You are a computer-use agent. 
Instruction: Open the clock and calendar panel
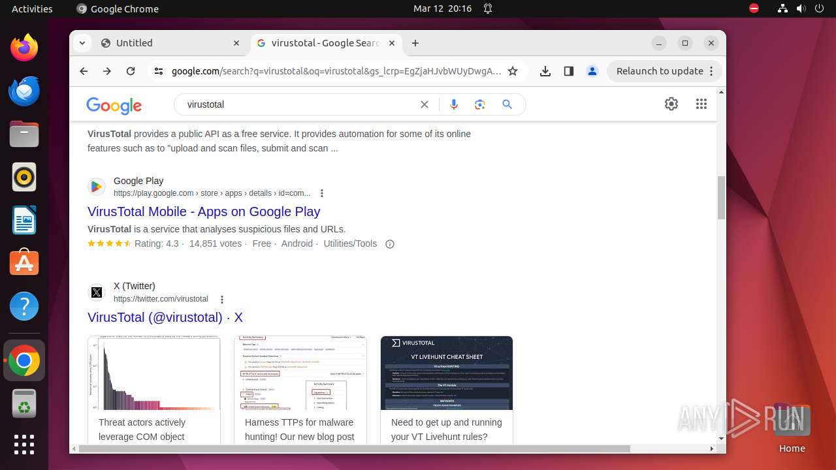click(442, 8)
